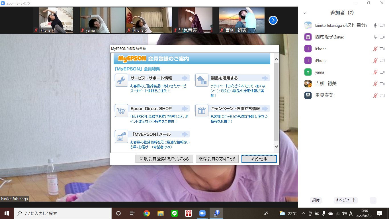Open Cortana circle icon in taskbar
This screenshot has width=389, height=219.
tap(118, 213)
